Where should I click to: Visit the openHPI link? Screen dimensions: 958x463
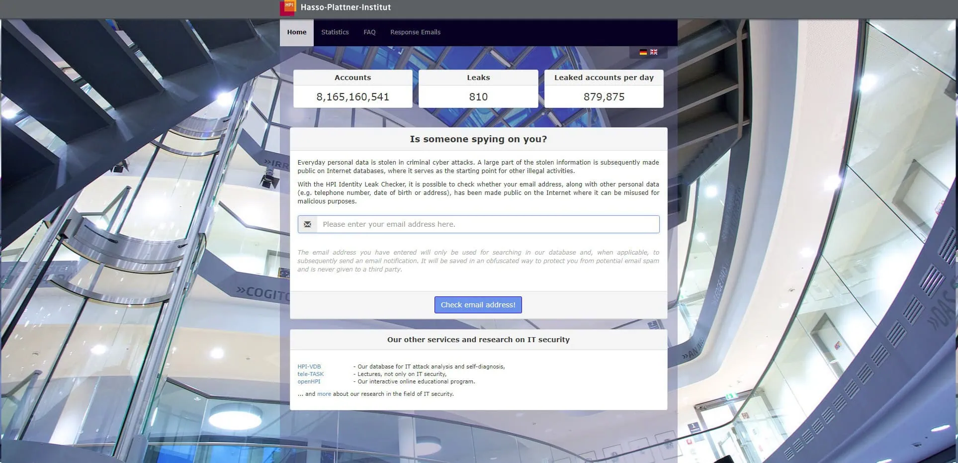tap(309, 381)
